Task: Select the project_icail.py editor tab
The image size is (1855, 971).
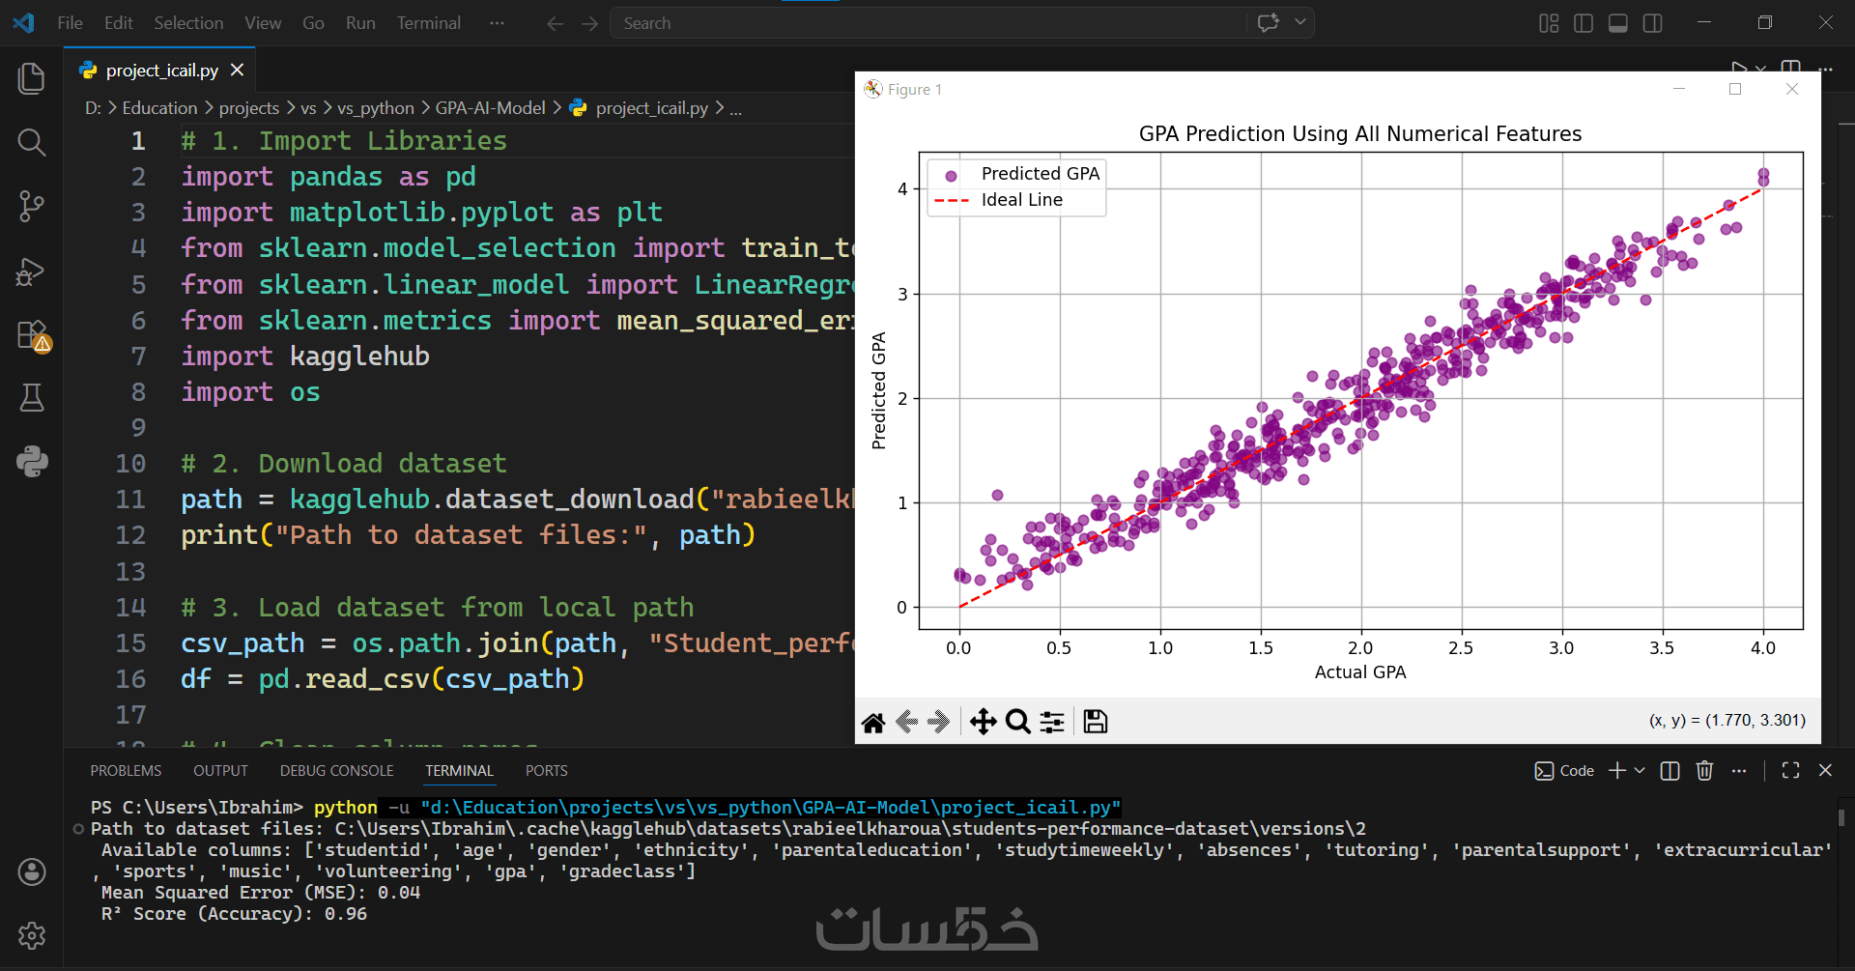Action: click(161, 71)
